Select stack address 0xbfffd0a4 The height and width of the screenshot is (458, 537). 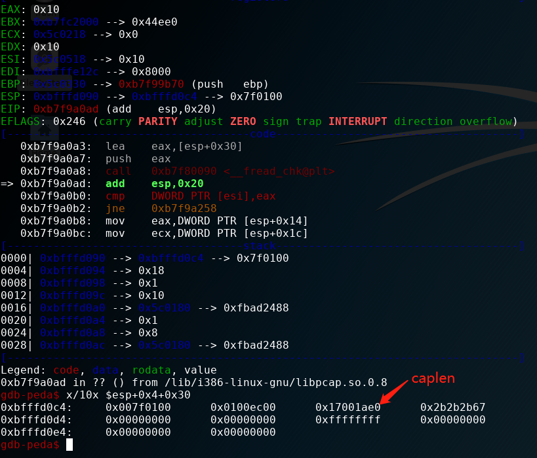(x=73, y=320)
